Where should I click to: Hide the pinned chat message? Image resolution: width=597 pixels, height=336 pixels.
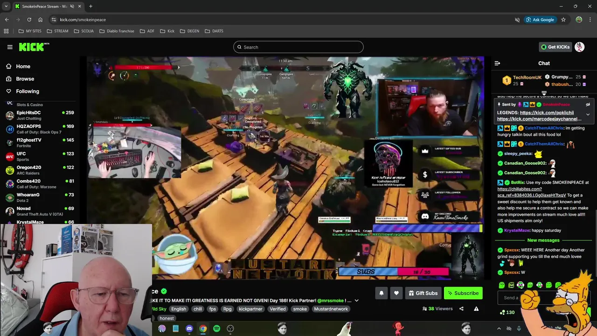(x=588, y=105)
